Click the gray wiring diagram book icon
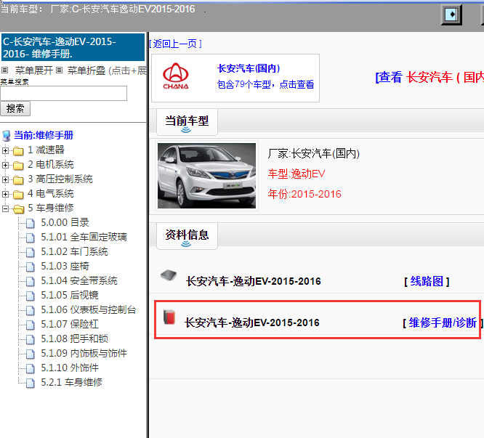The height and width of the screenshot is (438, 484). 169,275
